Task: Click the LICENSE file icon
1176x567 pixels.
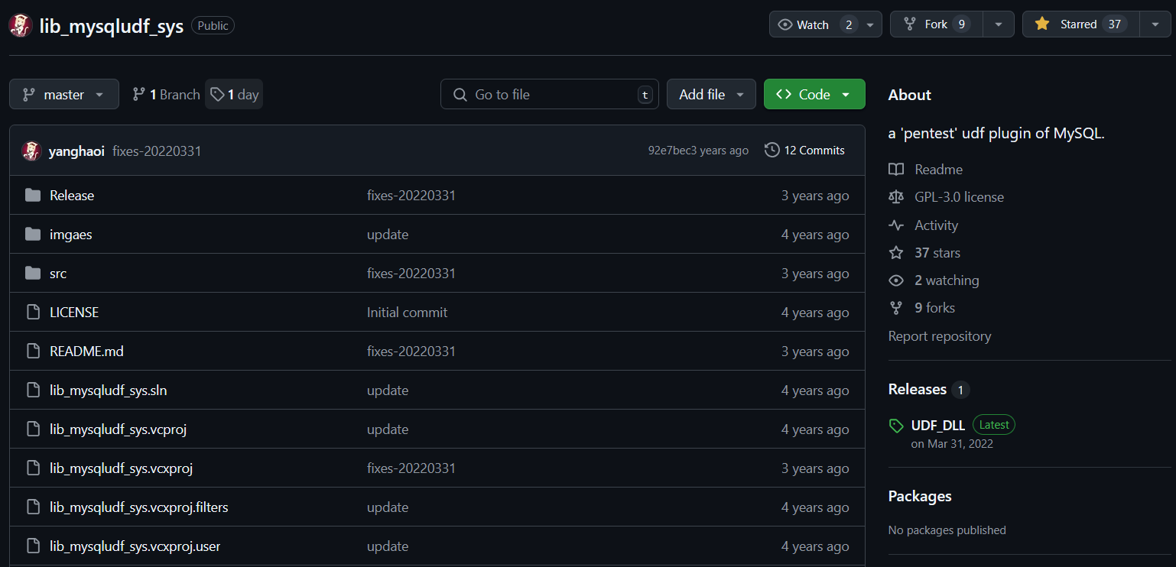Action: point(33,313)
